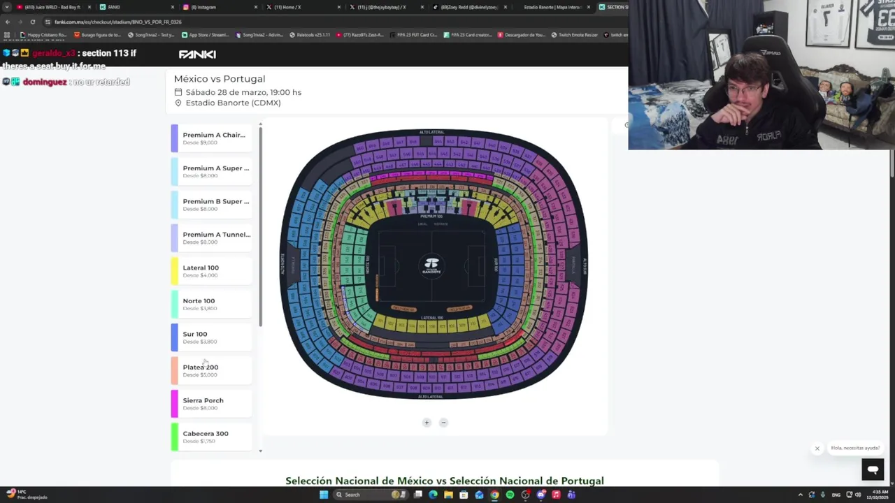895x503 pixels.
Task: Open the Burago figura bookmark
Action: tap(98, 35)
